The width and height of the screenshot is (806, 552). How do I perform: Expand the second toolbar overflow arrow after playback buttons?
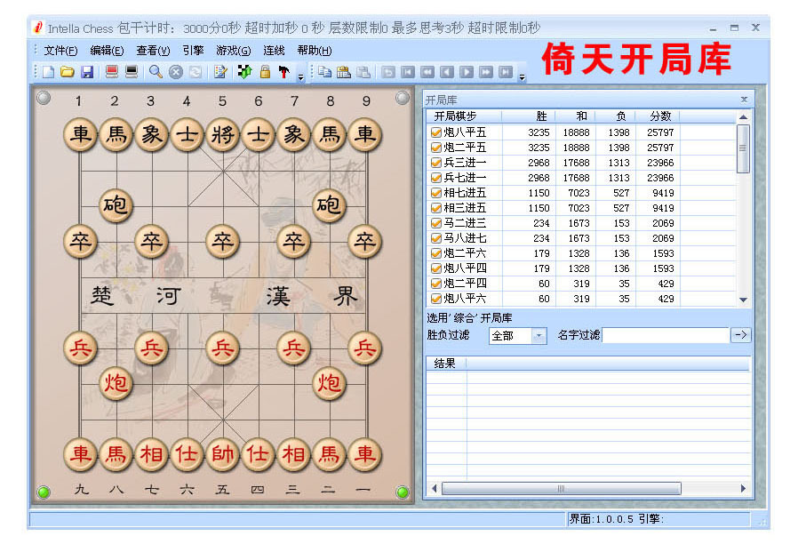point(522,77)
